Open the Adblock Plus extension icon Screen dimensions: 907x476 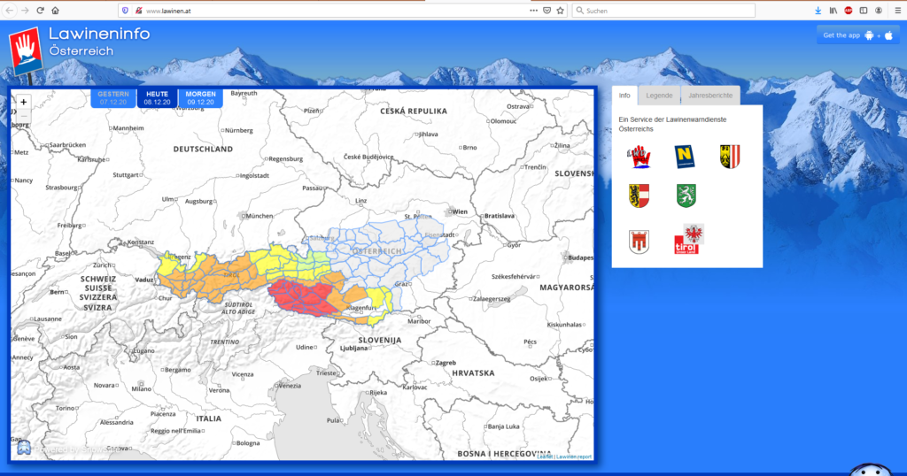tap(848, 11)
